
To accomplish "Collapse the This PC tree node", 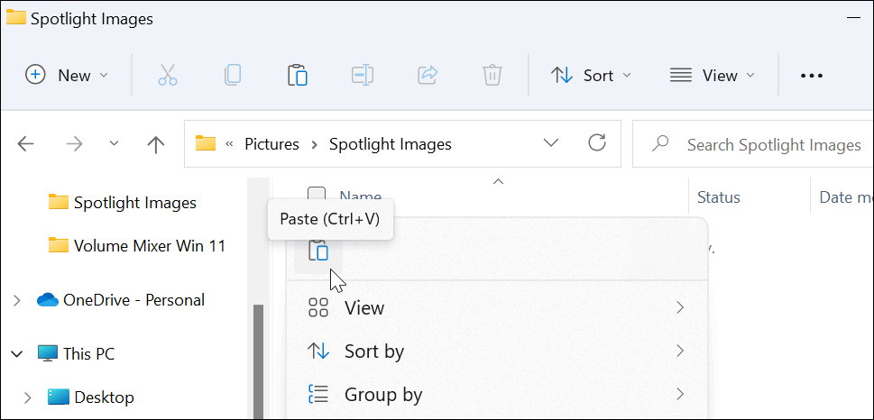I will point(16,354).
